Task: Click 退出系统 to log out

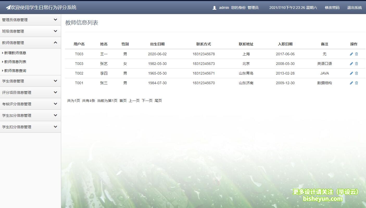Action: click(354, 8)
